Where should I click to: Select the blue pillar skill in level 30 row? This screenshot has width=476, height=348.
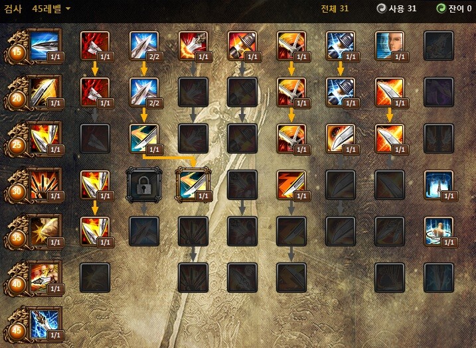(439, 185)
